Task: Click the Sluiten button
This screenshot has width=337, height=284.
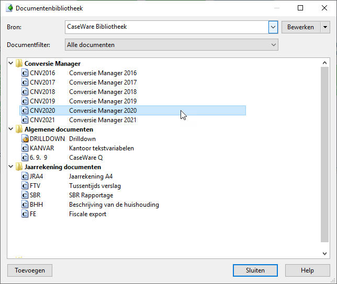Action: pyautogui.click(x=255, y=270)
